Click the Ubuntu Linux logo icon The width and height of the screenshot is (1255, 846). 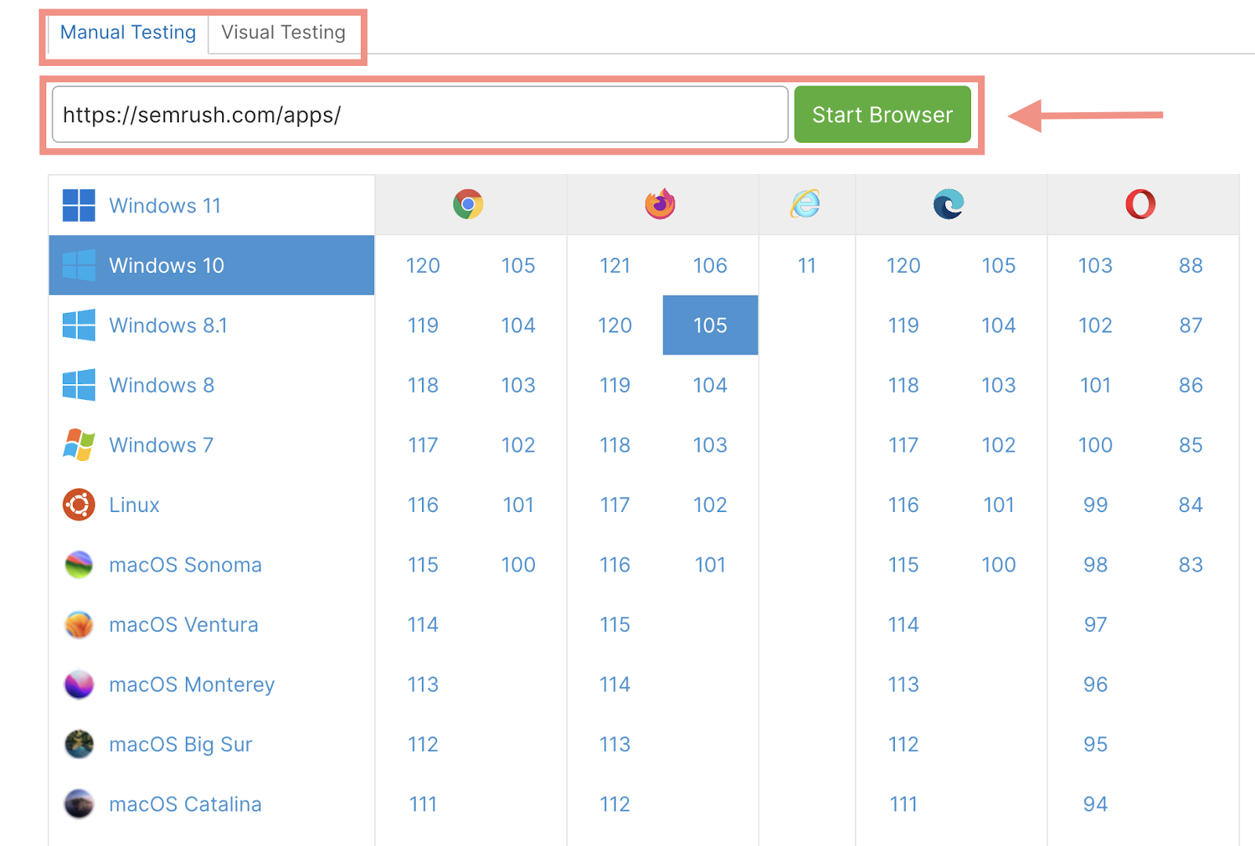click(x=79, y=505)
